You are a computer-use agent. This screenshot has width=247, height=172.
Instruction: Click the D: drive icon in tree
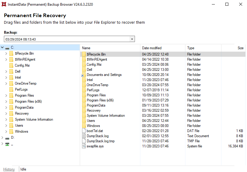click(x=7, y=137)
